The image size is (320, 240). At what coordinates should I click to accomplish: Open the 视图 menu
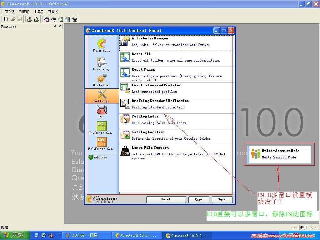coord(24,12)
